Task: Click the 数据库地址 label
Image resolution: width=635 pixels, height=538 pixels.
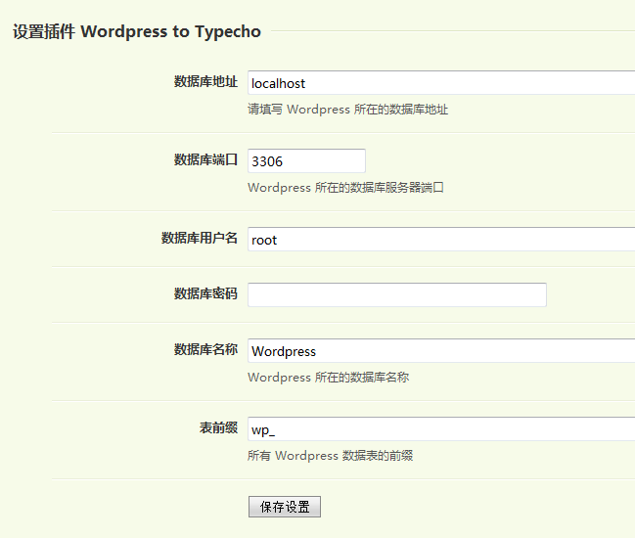Action: click(205, 82)
